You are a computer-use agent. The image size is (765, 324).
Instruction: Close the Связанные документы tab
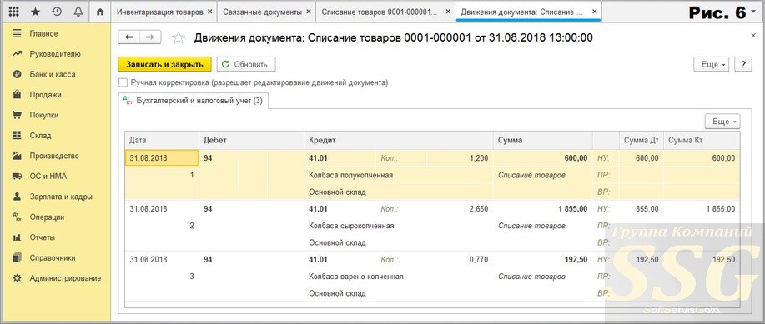(308, 12)
